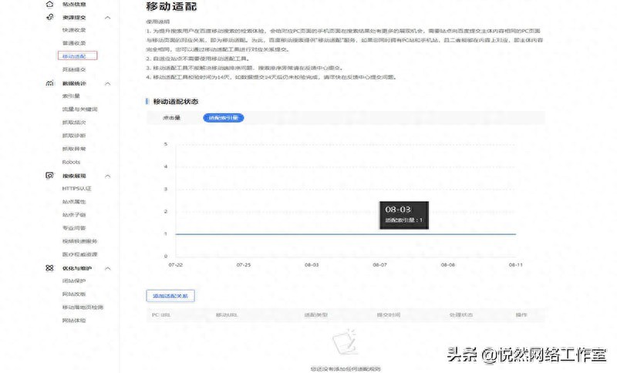617x373 pixels.
Task: Switch chart to 点击量 tab
Action: tap(171, 118)
